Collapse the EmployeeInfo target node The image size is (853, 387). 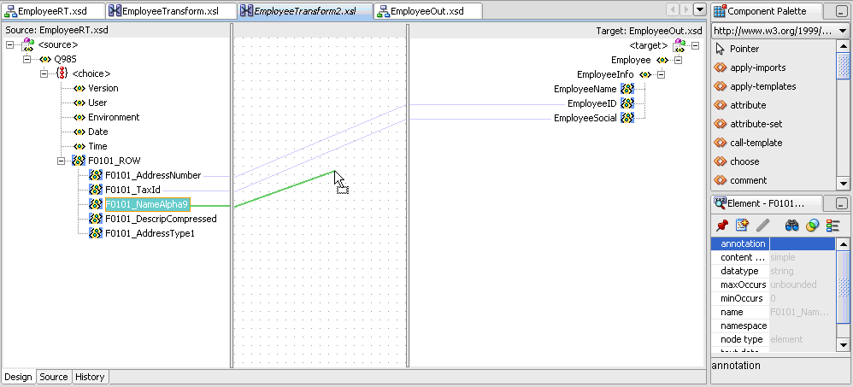(x=661, y=74)
